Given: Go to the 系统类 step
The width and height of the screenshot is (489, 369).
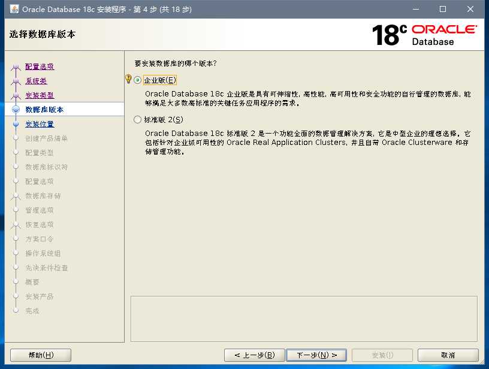Looking at the screenshot, I should (x=36, y=81).
